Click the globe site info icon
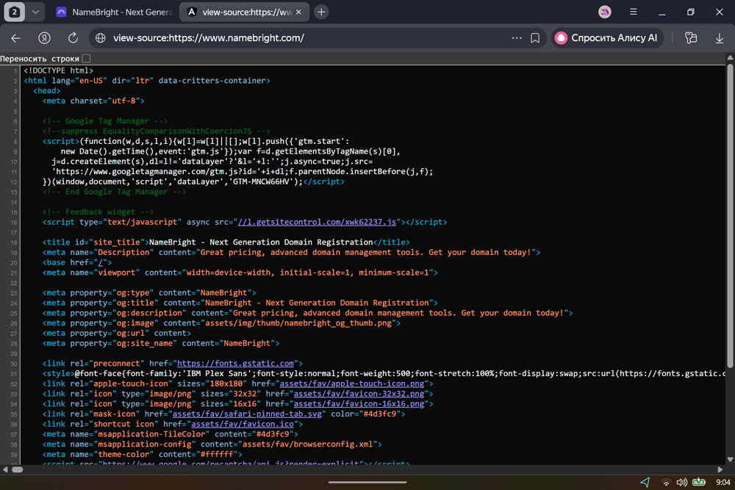This screenshot has height=490, width=735. point(100,38)
